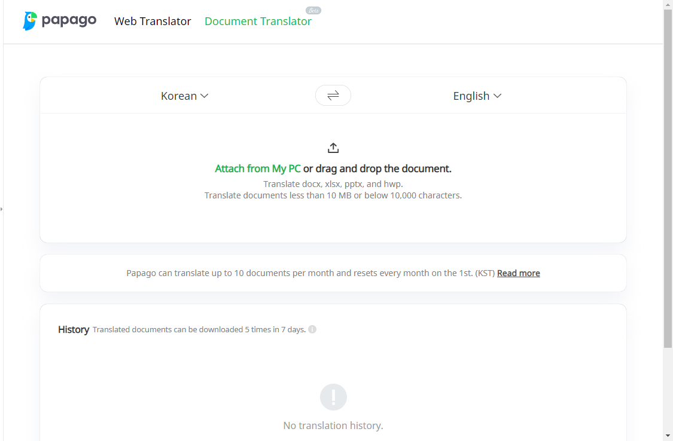Swap source and target languages
The width and height of the screenshot is (673, 441).
pos(333,95)
